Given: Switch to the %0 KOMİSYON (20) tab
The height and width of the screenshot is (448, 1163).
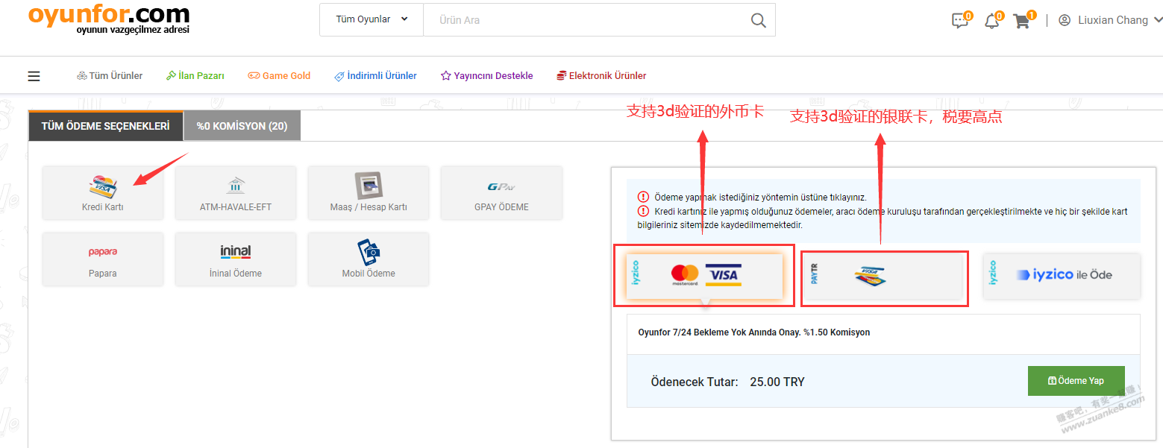Looking at the screenshot, I should click(x=242, y=126).
